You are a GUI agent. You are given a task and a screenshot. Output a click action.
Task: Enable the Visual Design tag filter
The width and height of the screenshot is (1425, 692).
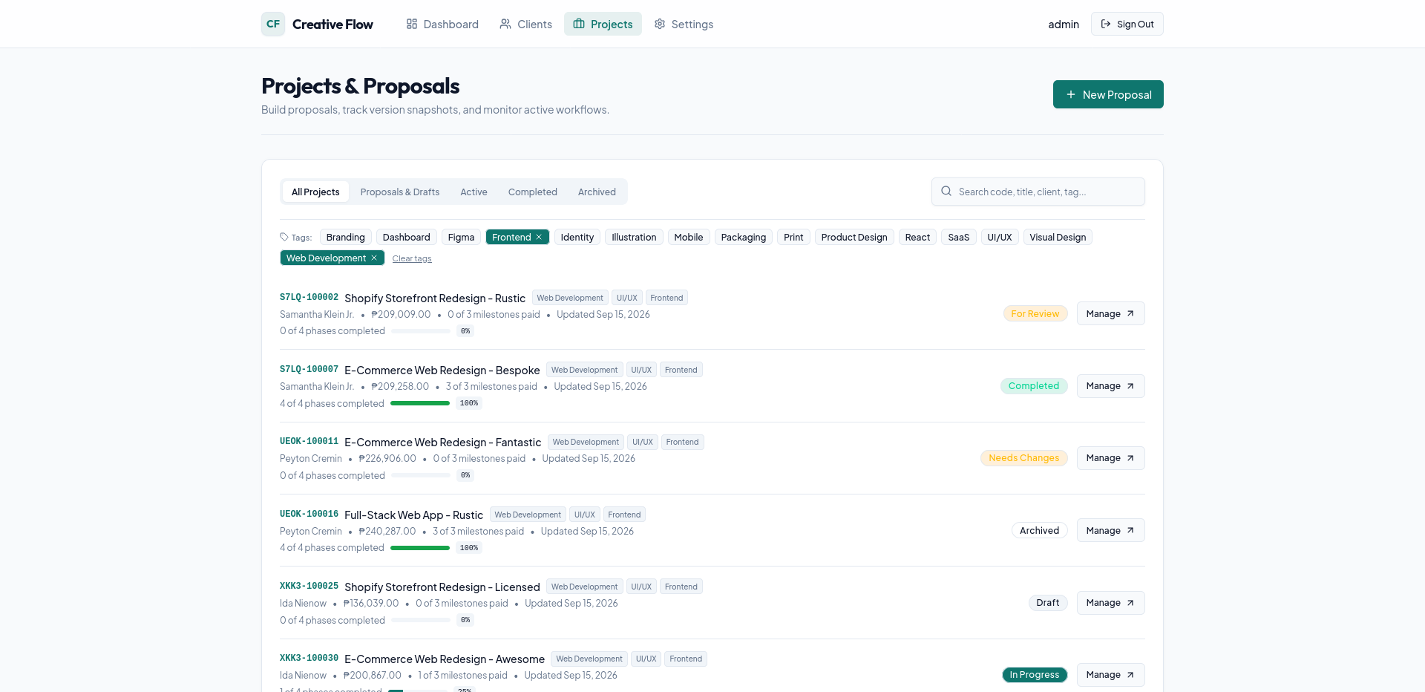1058,237
